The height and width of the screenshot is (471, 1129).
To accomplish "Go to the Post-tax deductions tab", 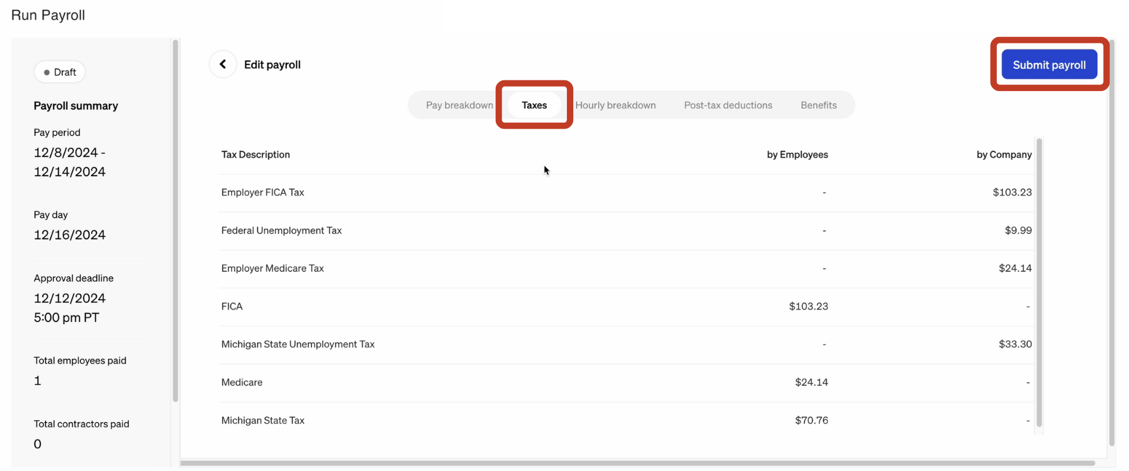I will (728, 105).
